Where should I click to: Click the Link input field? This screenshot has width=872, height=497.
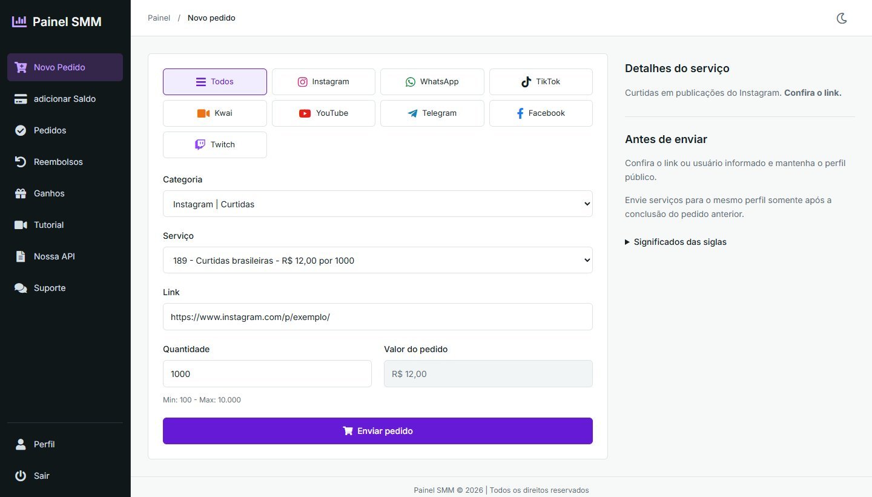click(x=378, y=316)
